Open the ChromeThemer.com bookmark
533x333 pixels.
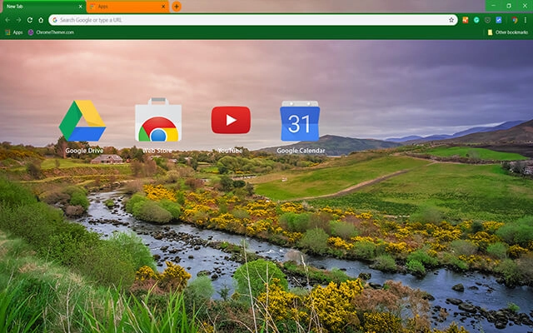tap(51, 32)
